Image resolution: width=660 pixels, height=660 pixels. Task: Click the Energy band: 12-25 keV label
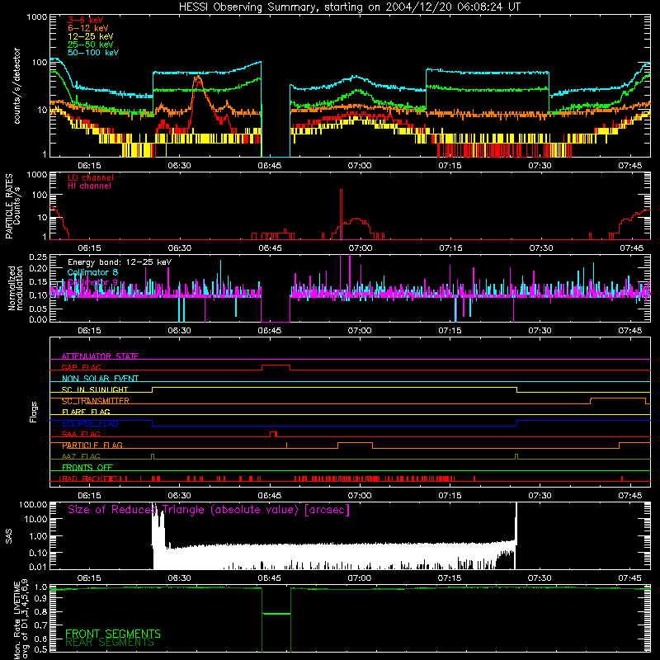click(x=120, y=262)
